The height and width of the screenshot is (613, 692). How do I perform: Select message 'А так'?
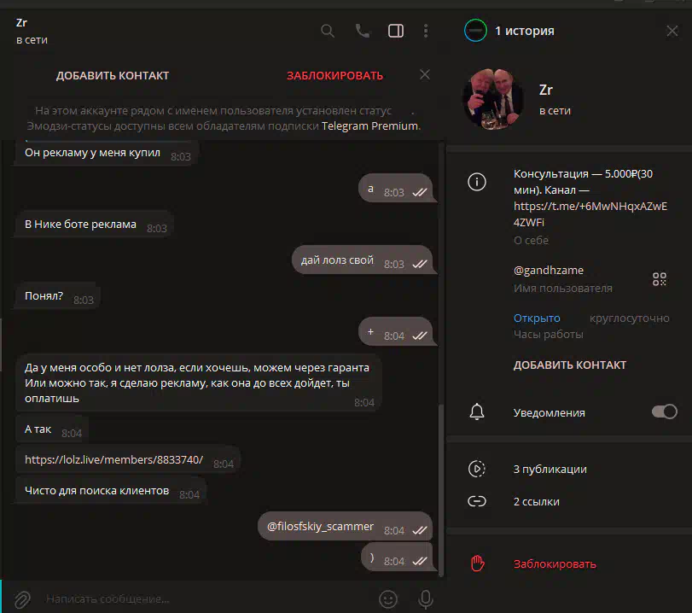[x=52, y=429]
